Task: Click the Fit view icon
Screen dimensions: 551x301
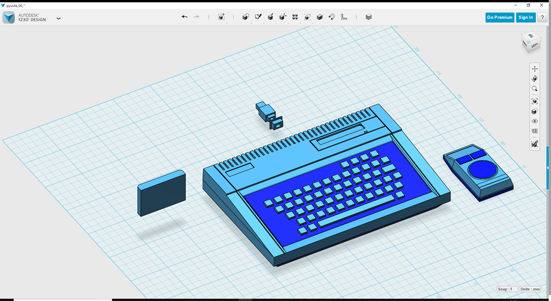Action: tap(534, 101)
